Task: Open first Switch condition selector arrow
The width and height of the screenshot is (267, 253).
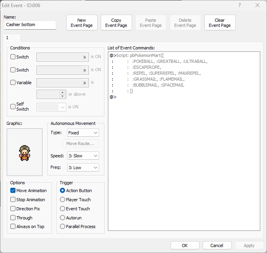Action: (85, 57)
